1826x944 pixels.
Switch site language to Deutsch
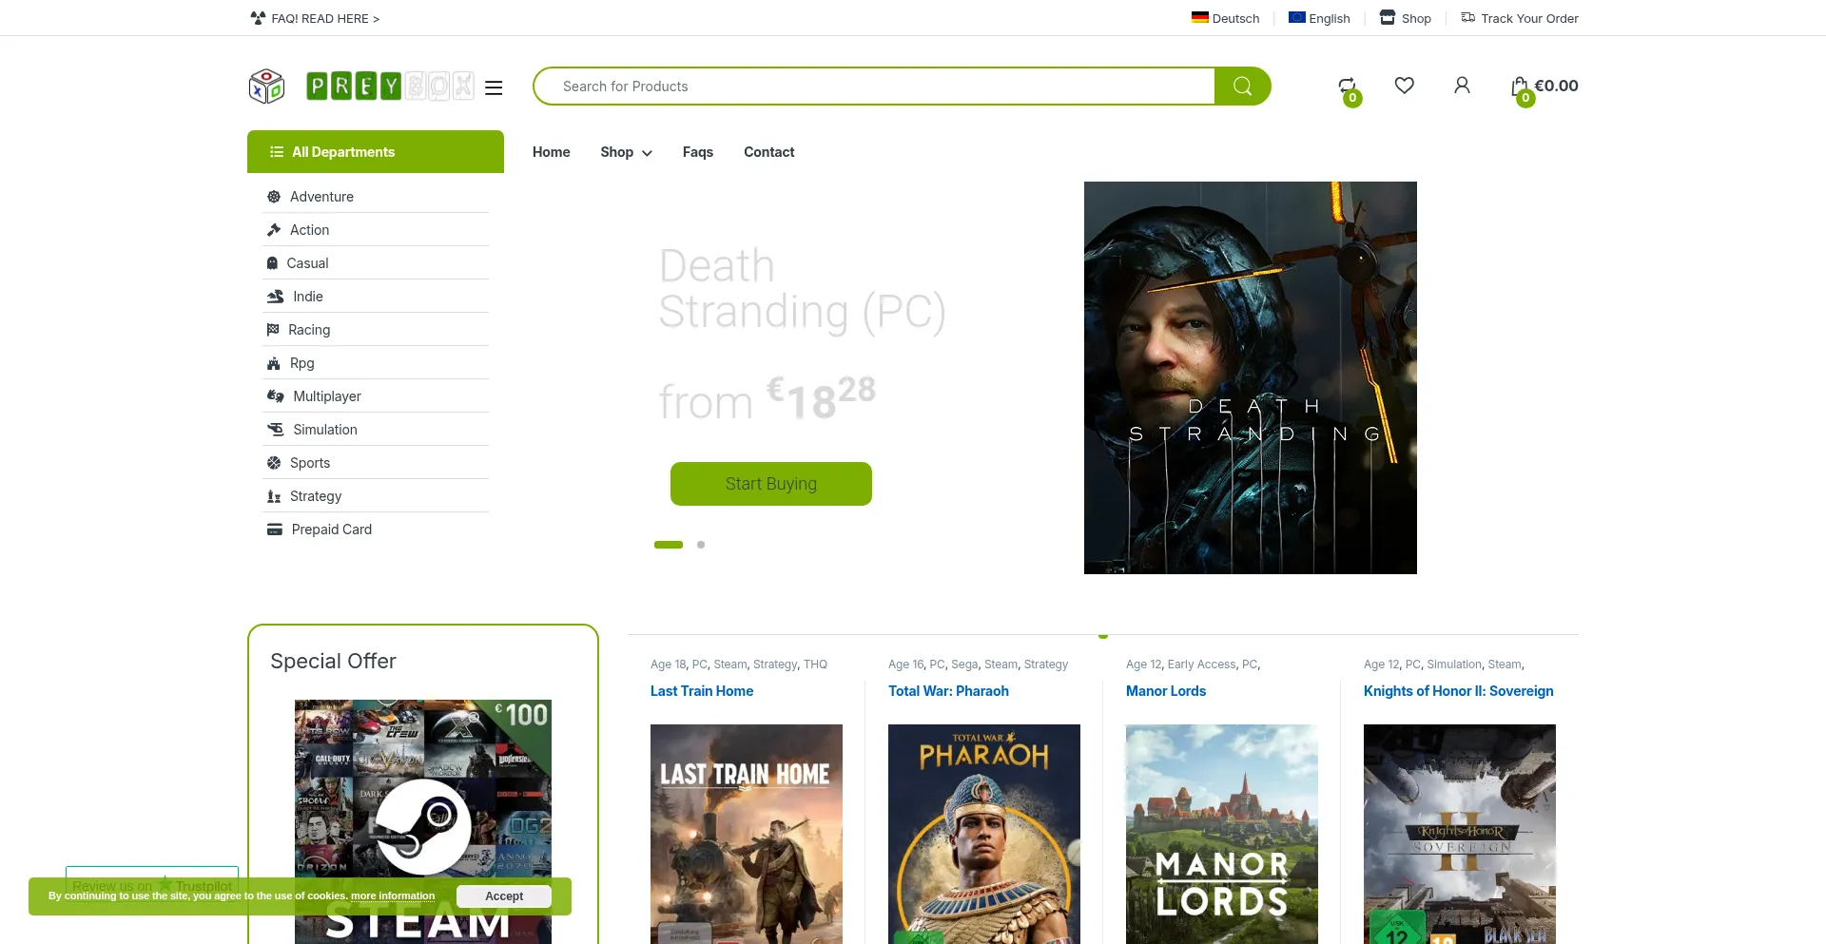(x=1235, y=18)
